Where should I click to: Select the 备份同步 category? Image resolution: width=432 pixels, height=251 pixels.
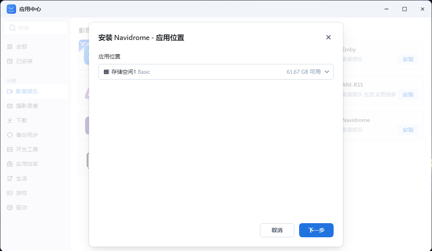pyautogui.click(x=36, y=135)
